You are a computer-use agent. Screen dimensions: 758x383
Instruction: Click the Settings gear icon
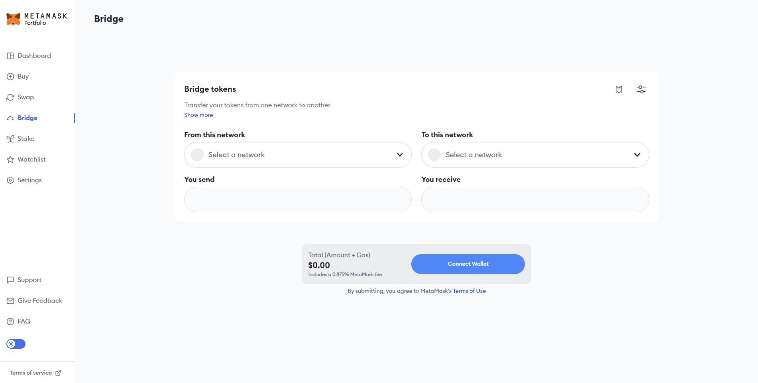point(10,180)
